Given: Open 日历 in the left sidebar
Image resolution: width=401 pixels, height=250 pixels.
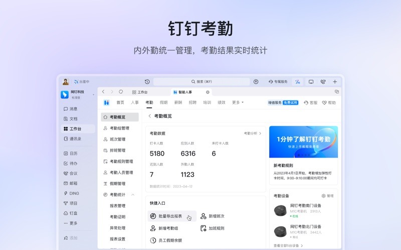Looking at the screenshot, I should coord(70,153).
